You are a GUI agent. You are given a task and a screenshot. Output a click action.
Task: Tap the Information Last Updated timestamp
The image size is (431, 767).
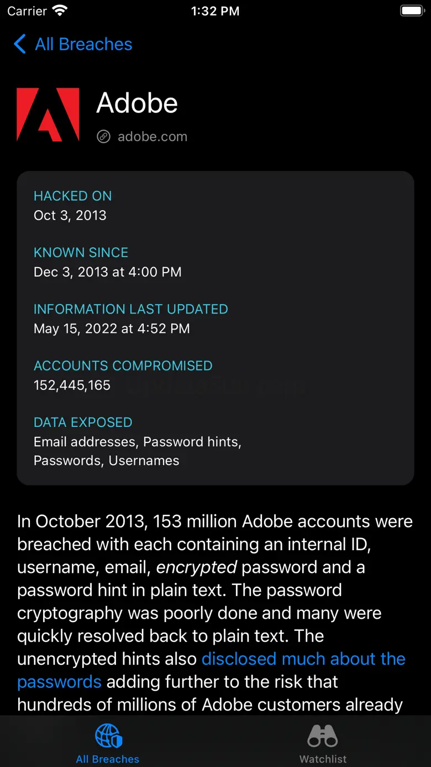click(x=112, y=328)
